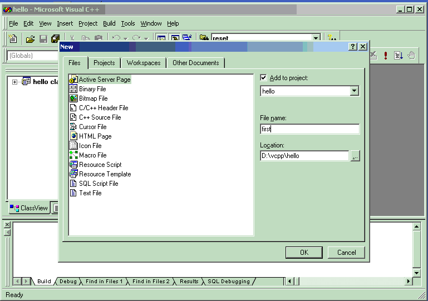The height and width of the screenshot is (301, 428).
Task: Open the Insert menu
Action: 65,23
